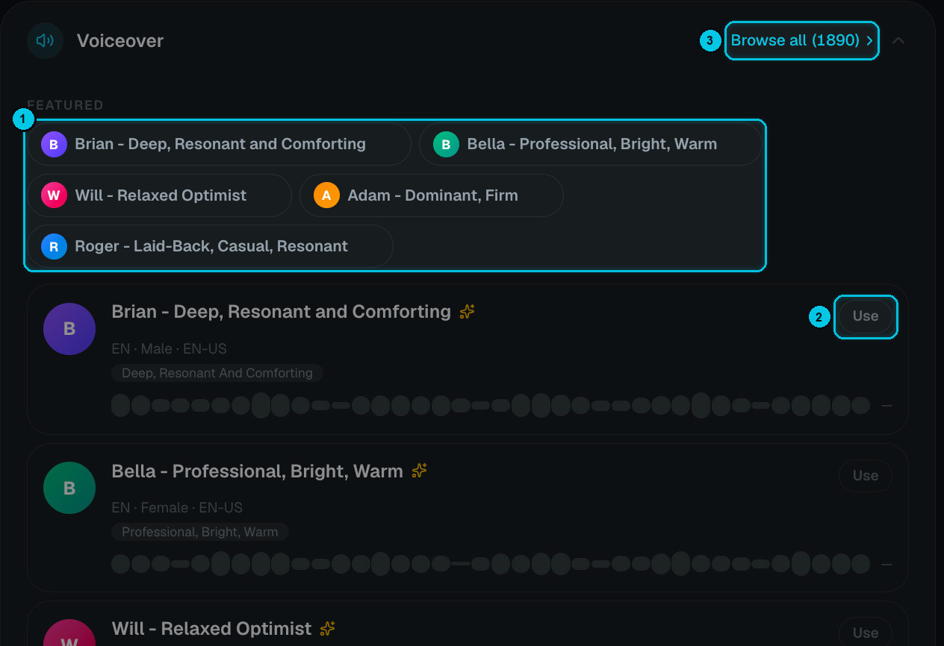Viewport: 944px width, 646px height.
Task: Click purple B avatar in Brian chip
Action: pos(54,144)
